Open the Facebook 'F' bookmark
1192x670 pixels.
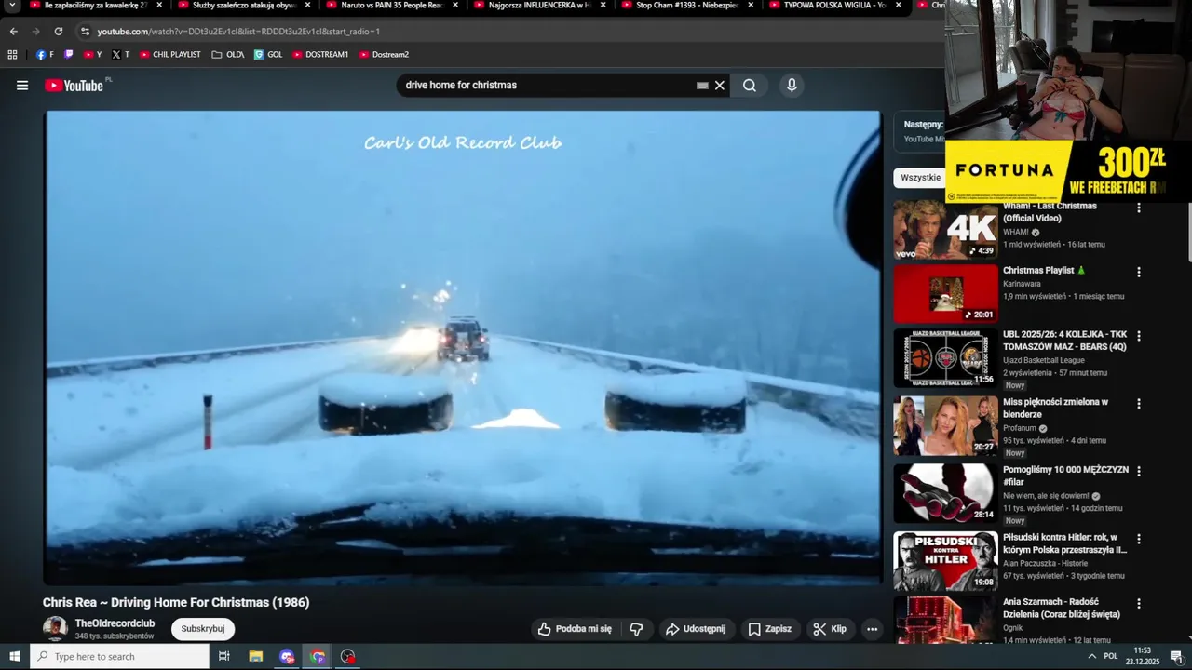[x=45, y=55]
